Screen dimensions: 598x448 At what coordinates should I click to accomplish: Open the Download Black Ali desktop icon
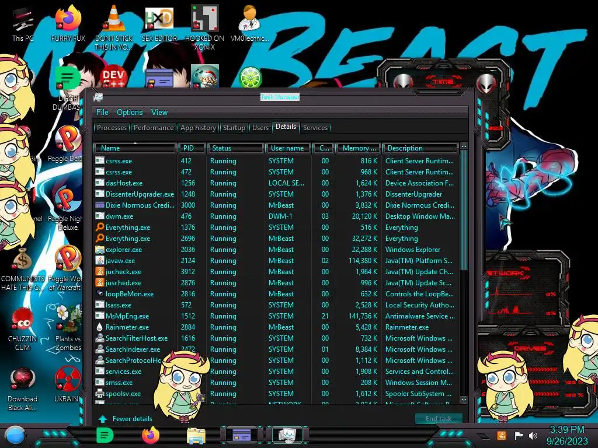(x=23, y=388)
